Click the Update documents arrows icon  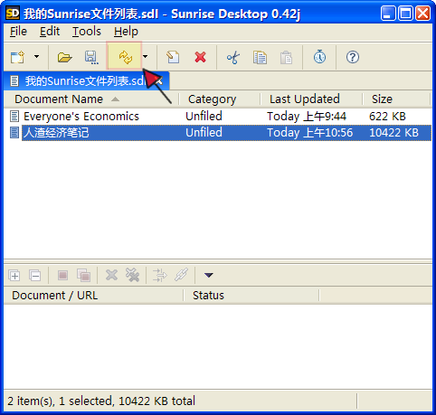(x=125, y=57)
